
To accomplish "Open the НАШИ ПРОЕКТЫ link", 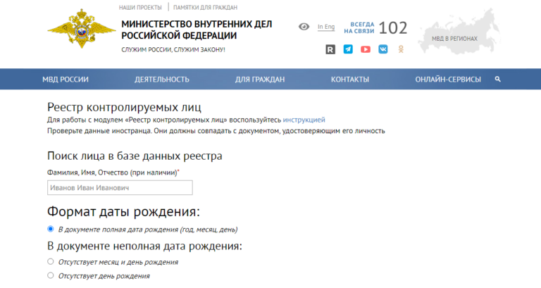I will pos(140,7).
